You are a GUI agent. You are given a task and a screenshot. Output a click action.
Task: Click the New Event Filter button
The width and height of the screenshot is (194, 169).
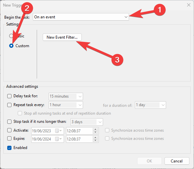(62, 37)
